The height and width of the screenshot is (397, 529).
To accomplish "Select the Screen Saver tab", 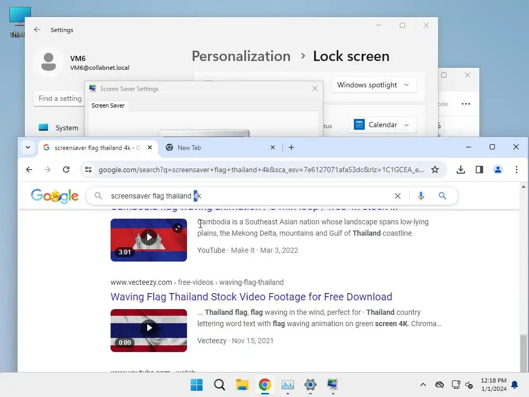I will (x=108, y=105).
